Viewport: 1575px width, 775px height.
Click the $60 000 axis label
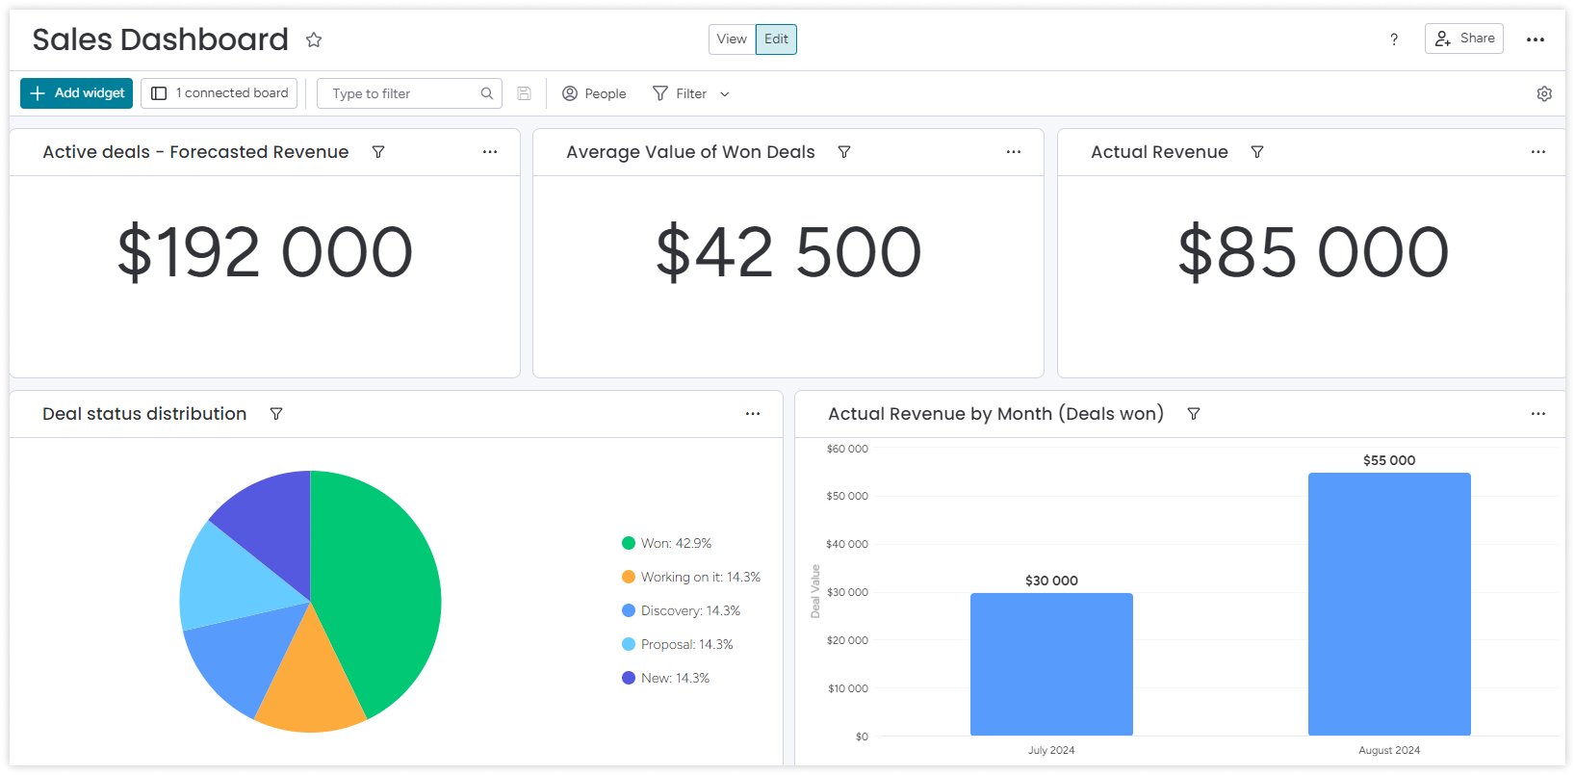(847, 449)
